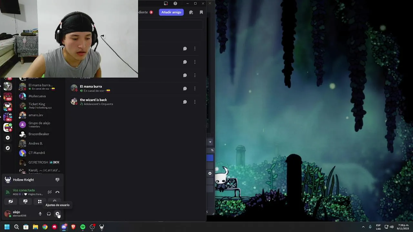Viewport: 413px width, 232px height.
Task: Click the wizard is back friend row
Action: [134, 102]
